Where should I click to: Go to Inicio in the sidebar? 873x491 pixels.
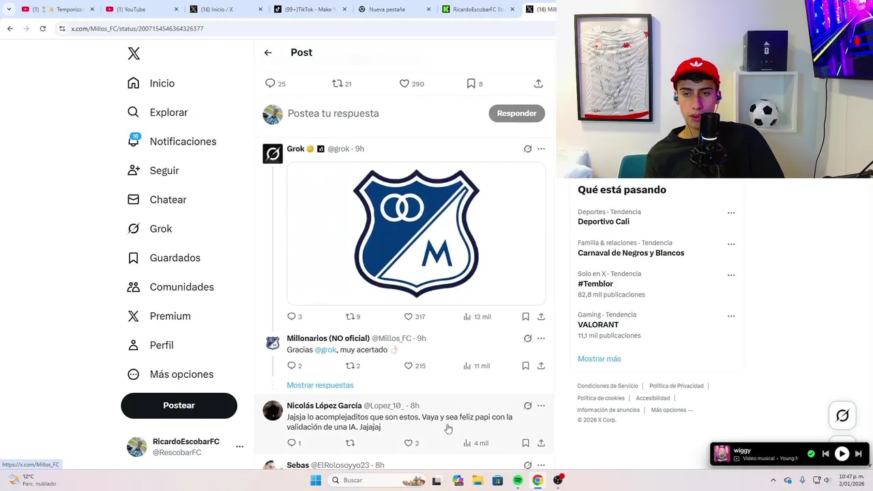pos(151,83)
